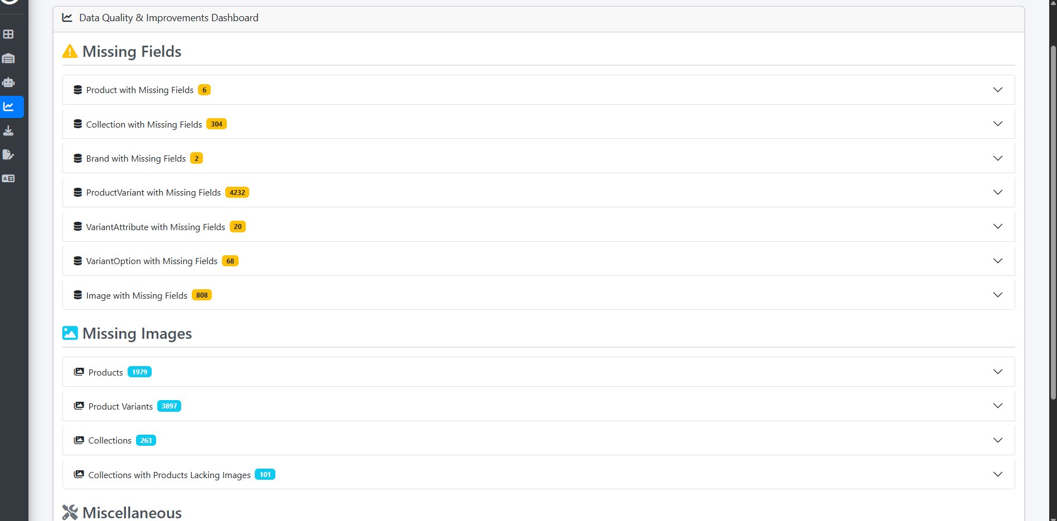The width and height of the screenshot is (1057, 521).
Task: Expand the Image with Missing Fields chevron
Action: tap(998, 295)
